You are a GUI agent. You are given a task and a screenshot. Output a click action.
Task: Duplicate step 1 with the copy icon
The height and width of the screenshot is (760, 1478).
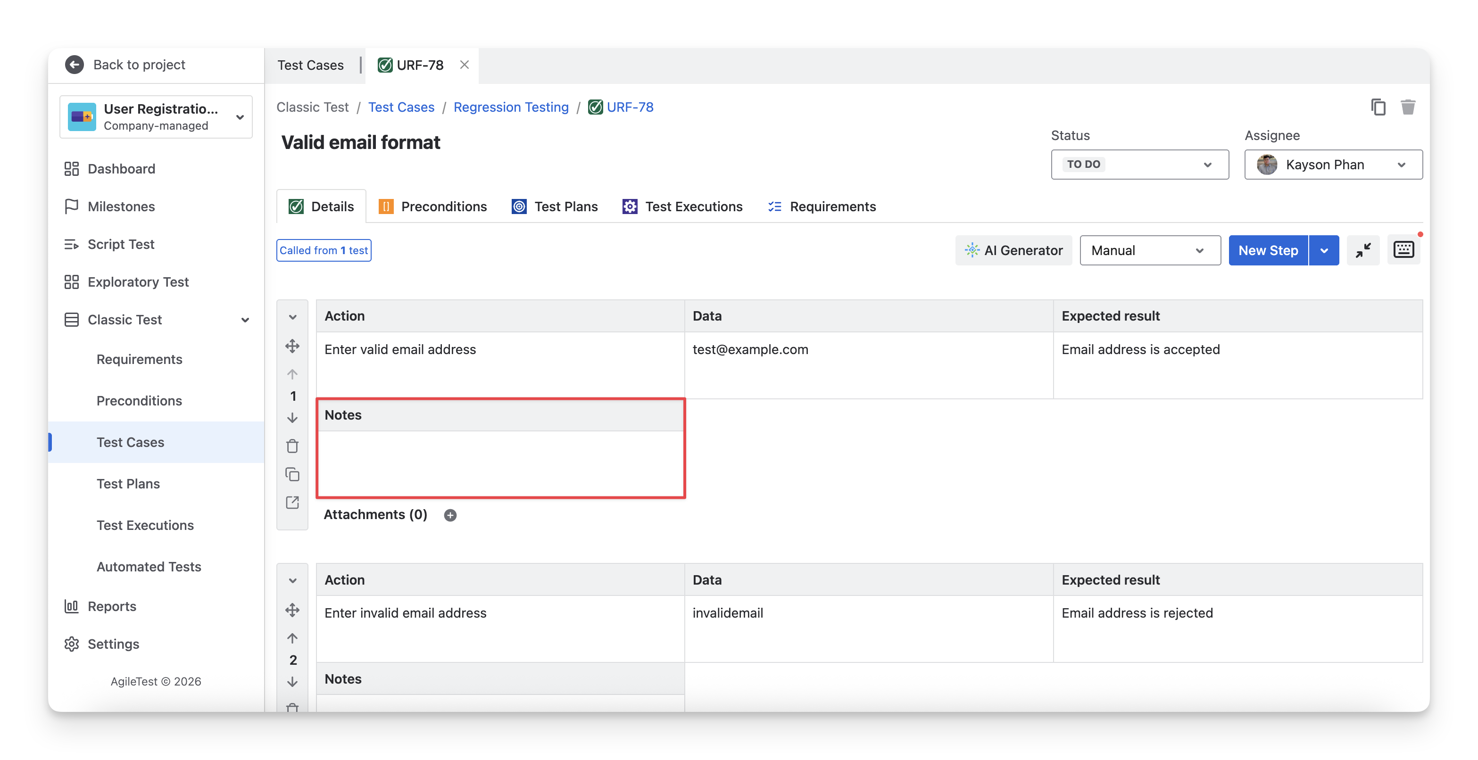pos(292,474)
